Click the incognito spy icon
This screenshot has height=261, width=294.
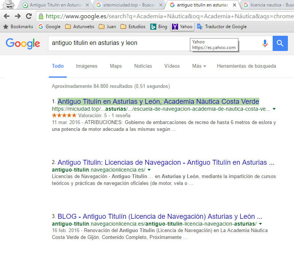pyautogui.click(x=9, y=5)
